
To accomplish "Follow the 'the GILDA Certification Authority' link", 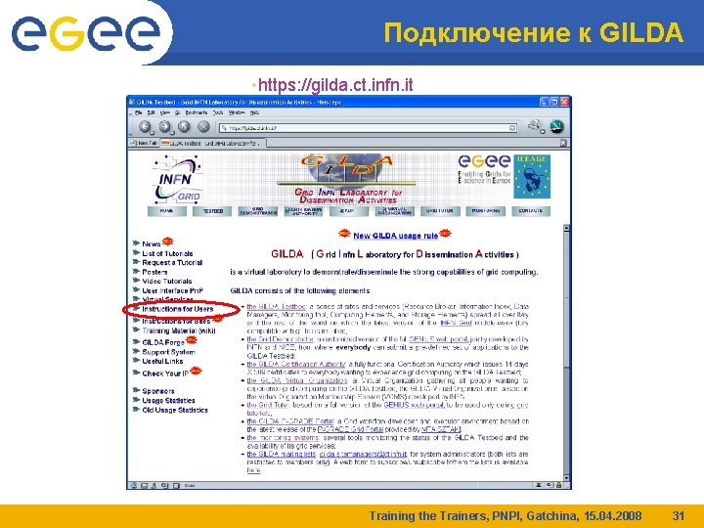I will click(296, 364).
